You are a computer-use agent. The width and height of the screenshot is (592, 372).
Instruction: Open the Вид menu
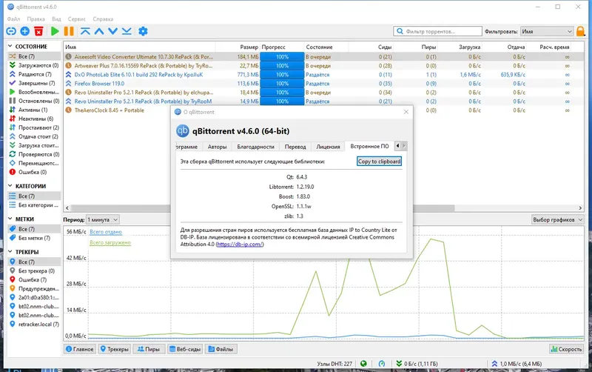(57, 19)
